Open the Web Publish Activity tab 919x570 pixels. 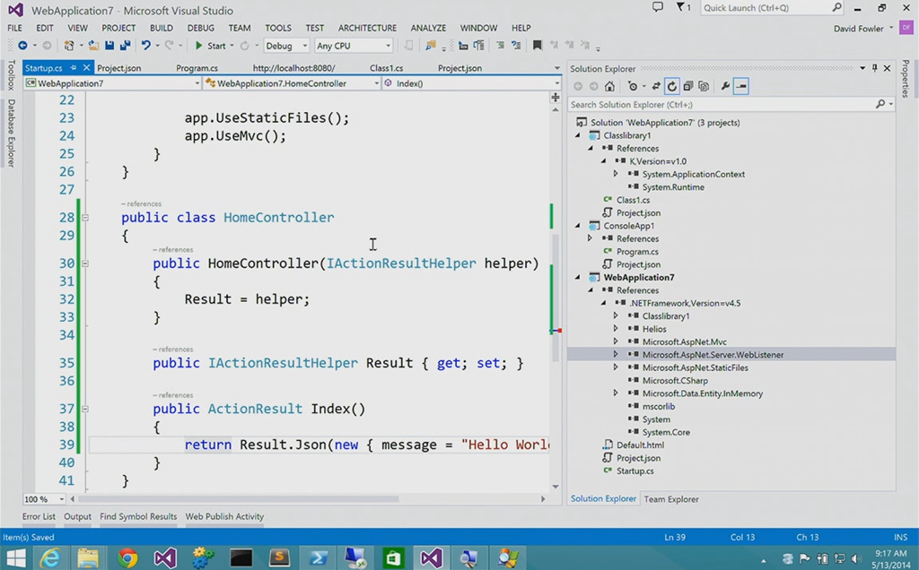(224, 516)
